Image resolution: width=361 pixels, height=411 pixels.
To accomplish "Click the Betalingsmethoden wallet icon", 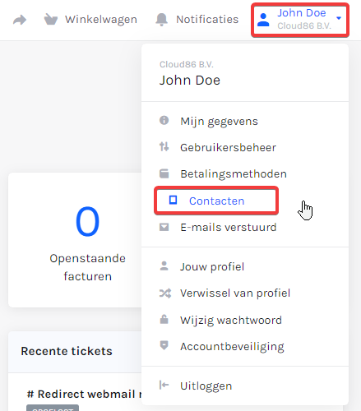I will pyautogui.click(x=164, y=173).
